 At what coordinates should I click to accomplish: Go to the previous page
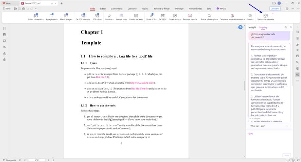tap(25, 160)
